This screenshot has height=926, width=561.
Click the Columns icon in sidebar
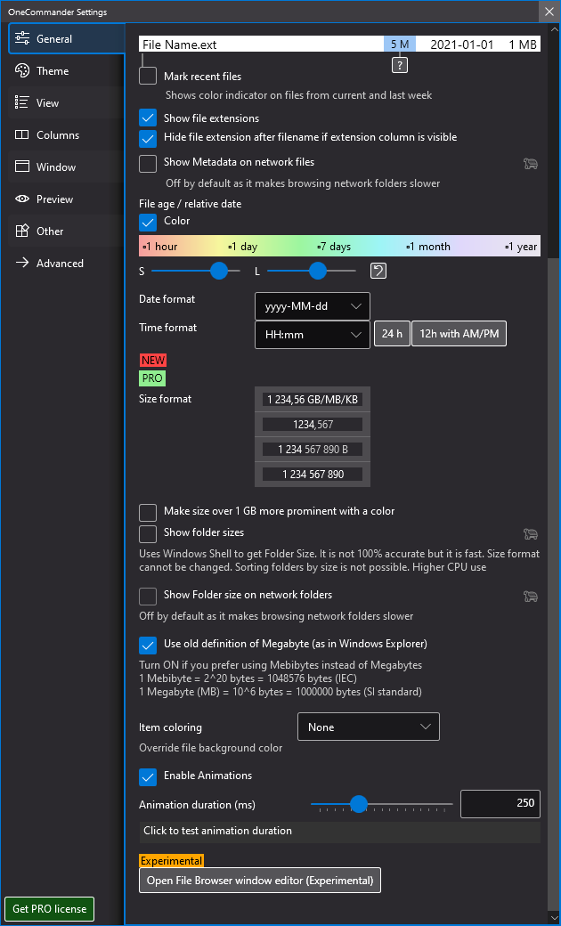(x=21, y=135)
